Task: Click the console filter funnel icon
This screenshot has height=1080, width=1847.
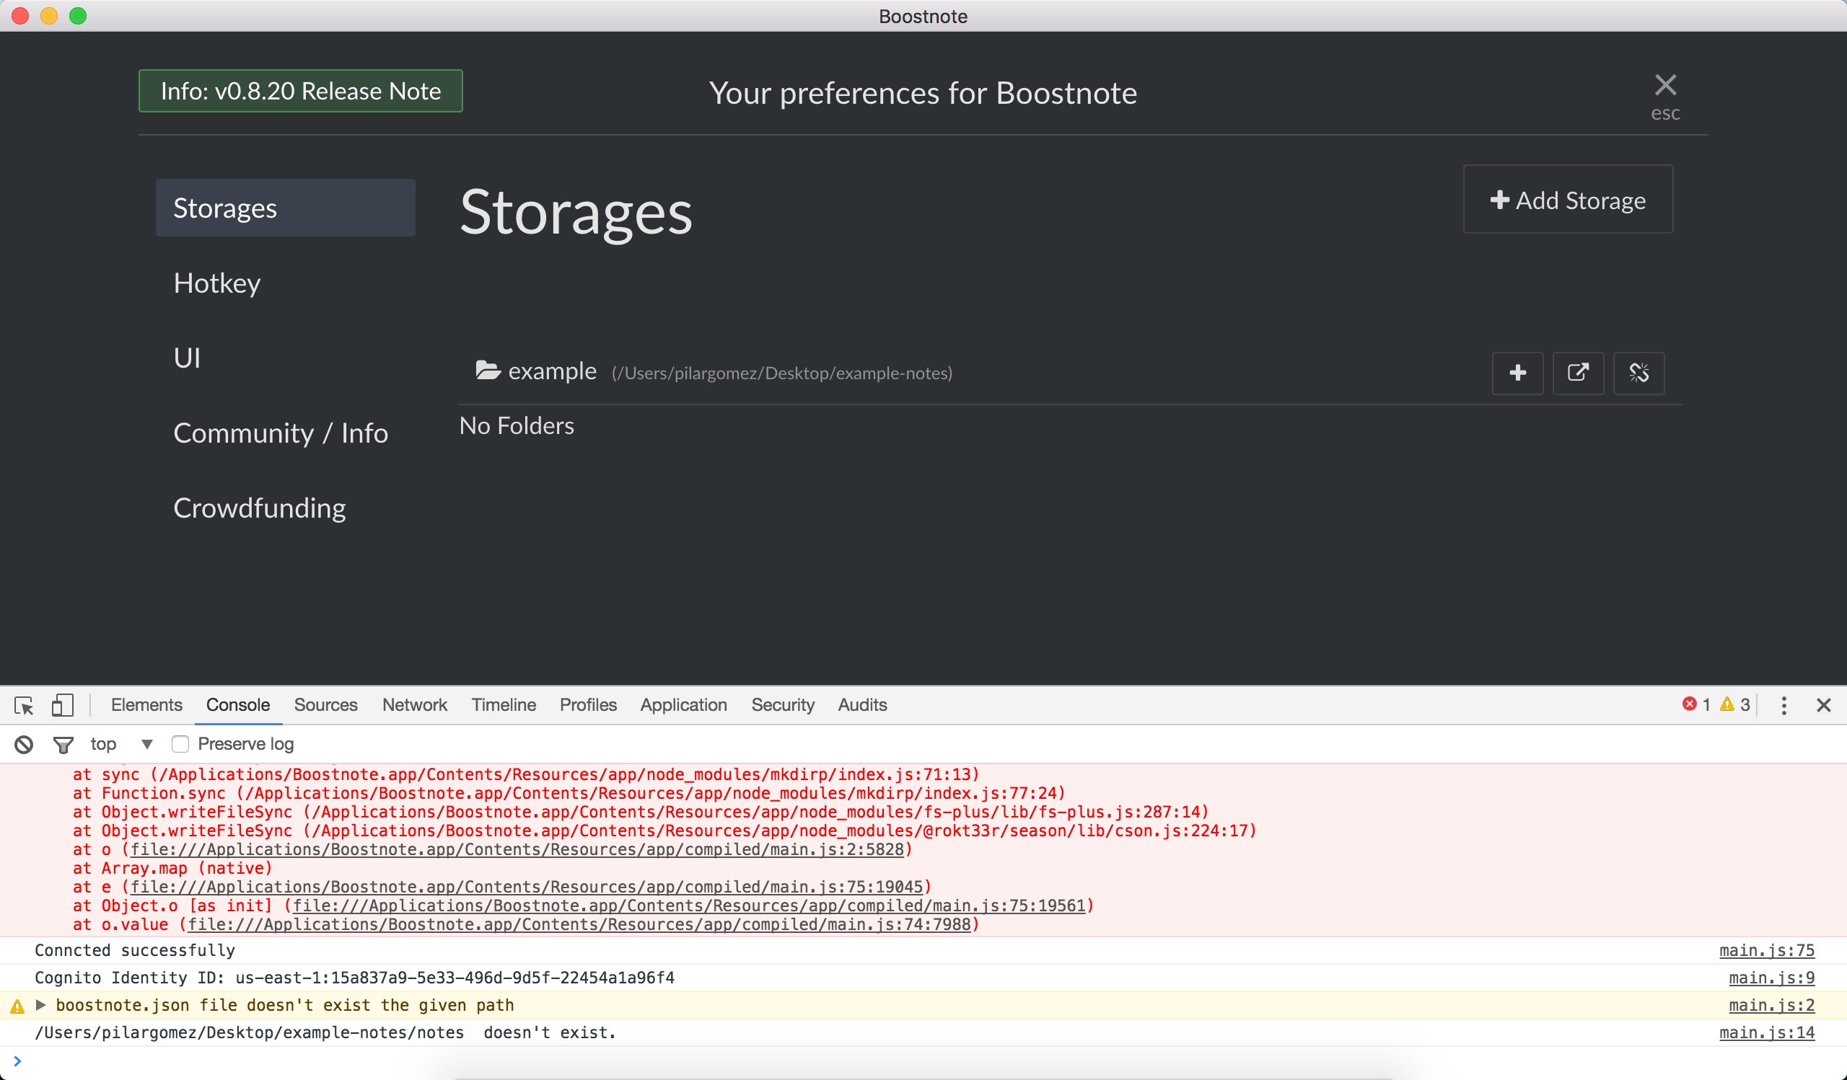Action: tap(63, 744)
